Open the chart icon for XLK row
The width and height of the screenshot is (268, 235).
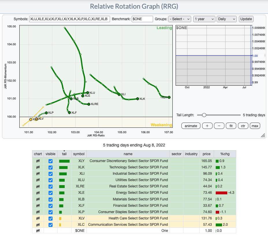pos(38,167)
